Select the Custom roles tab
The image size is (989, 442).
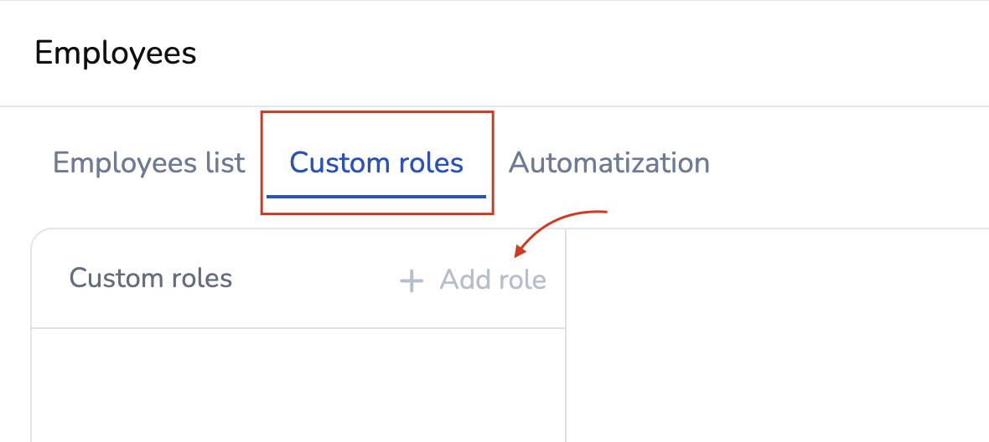pos(376,162)
